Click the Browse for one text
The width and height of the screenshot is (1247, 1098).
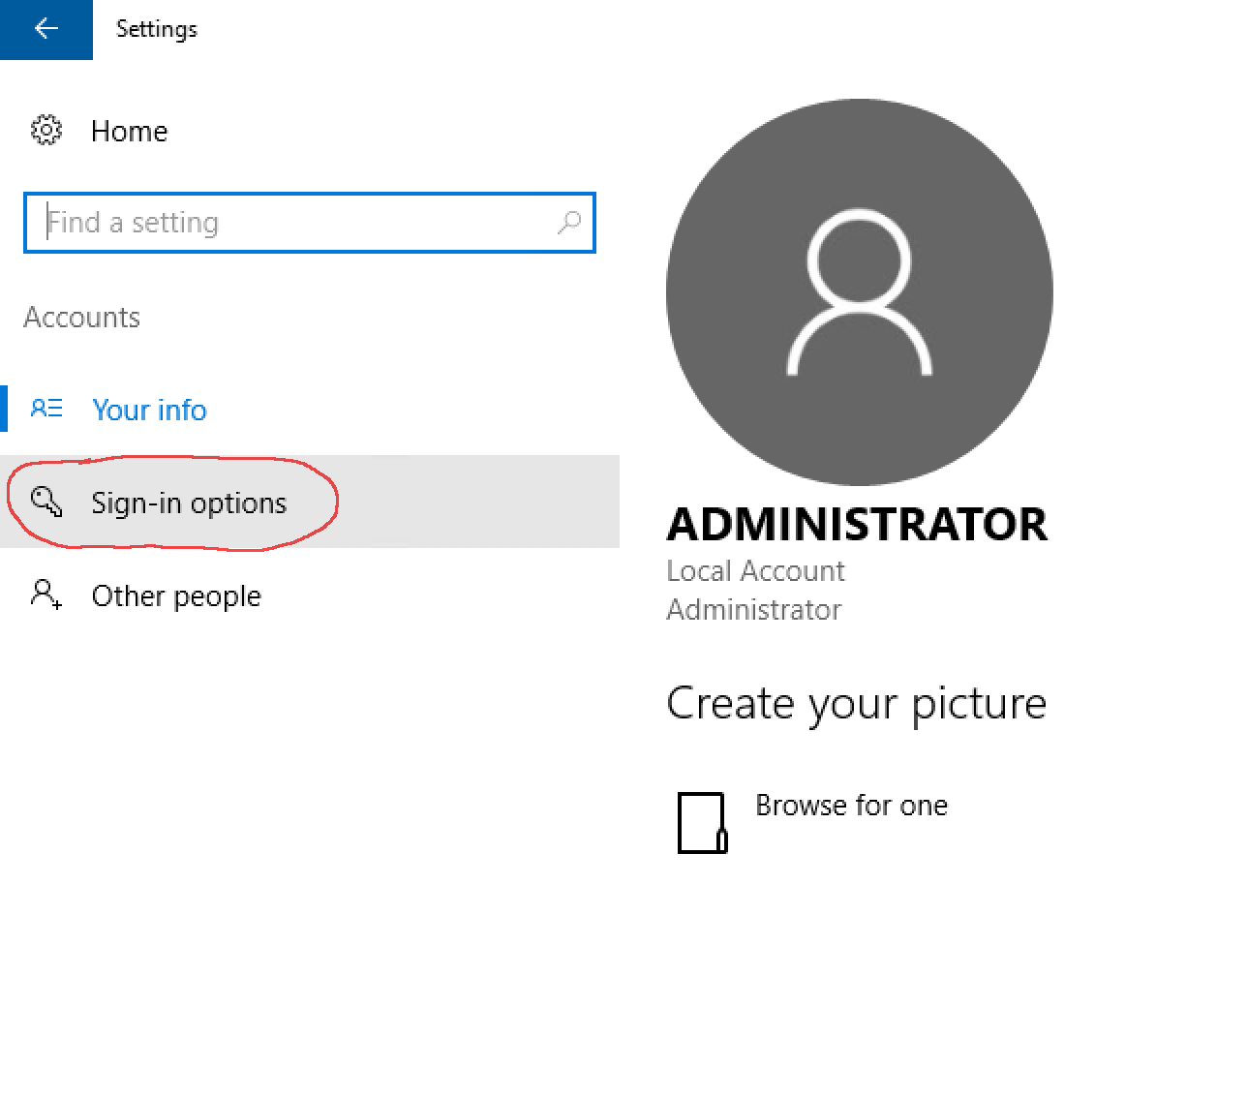coord(851,806)
